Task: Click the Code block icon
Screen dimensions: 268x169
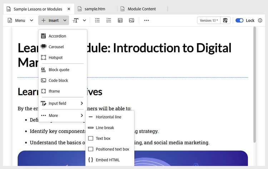Action: (x=43, y=80)
